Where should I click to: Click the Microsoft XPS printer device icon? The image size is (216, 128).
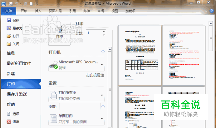click(53, 65)
